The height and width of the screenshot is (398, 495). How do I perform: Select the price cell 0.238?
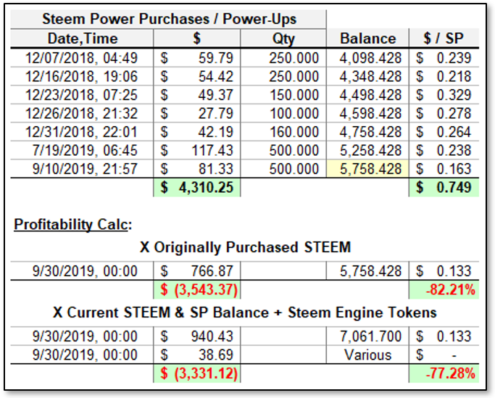click(444, 150)
